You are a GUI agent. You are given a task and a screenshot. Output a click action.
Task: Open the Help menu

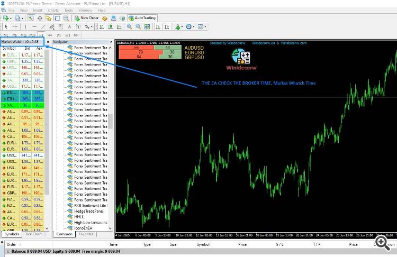pos(102,11)
